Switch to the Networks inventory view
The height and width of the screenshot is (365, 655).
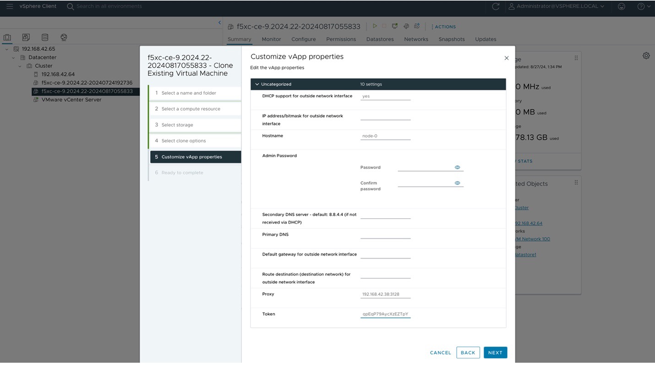[63, 37]
